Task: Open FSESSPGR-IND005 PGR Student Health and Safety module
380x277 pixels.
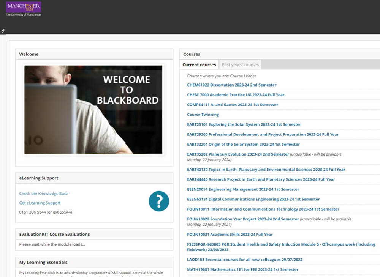Action: click(x=281, y=247)
